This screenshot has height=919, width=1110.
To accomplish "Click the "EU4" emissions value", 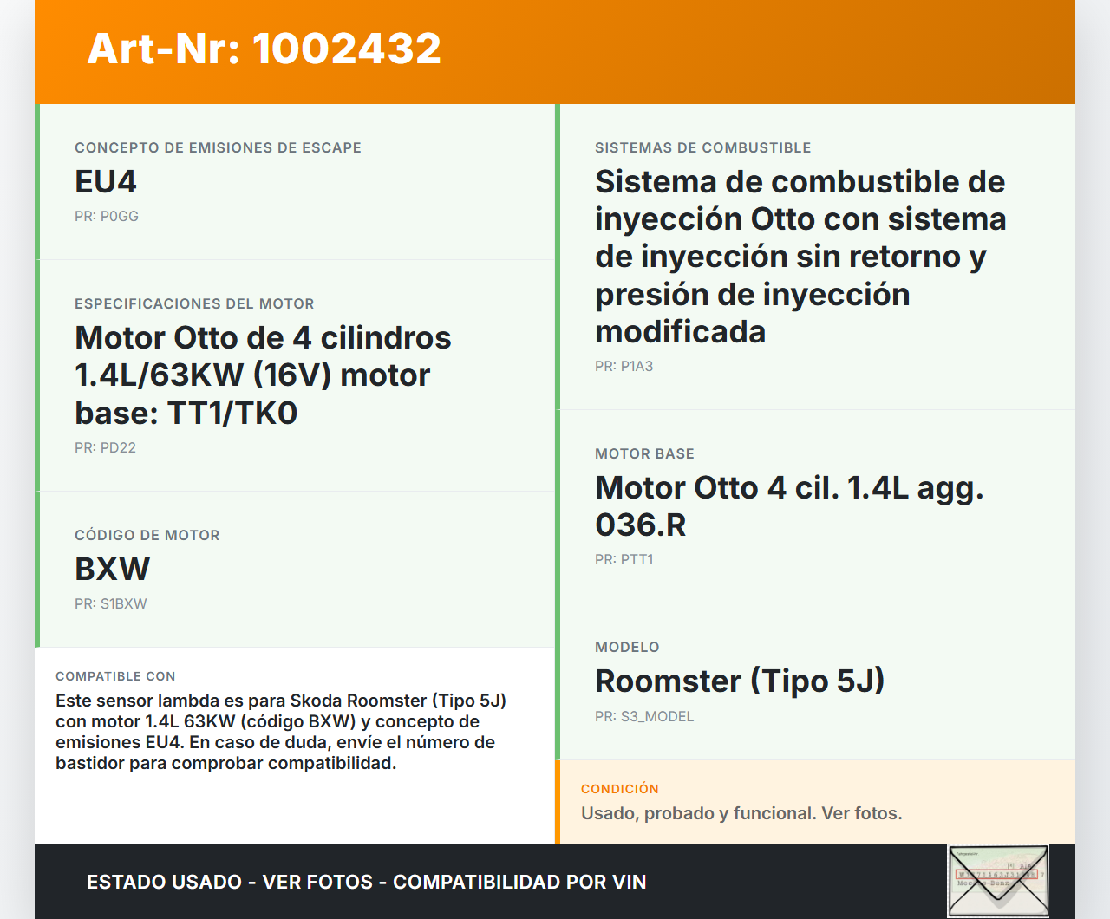I will [x=106, y=182].
